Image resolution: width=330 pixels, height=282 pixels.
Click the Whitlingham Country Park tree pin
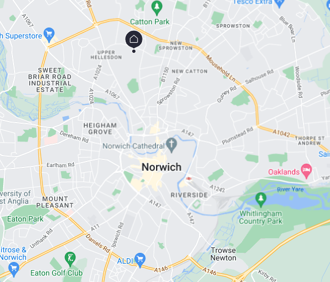[x=261, y=200]
